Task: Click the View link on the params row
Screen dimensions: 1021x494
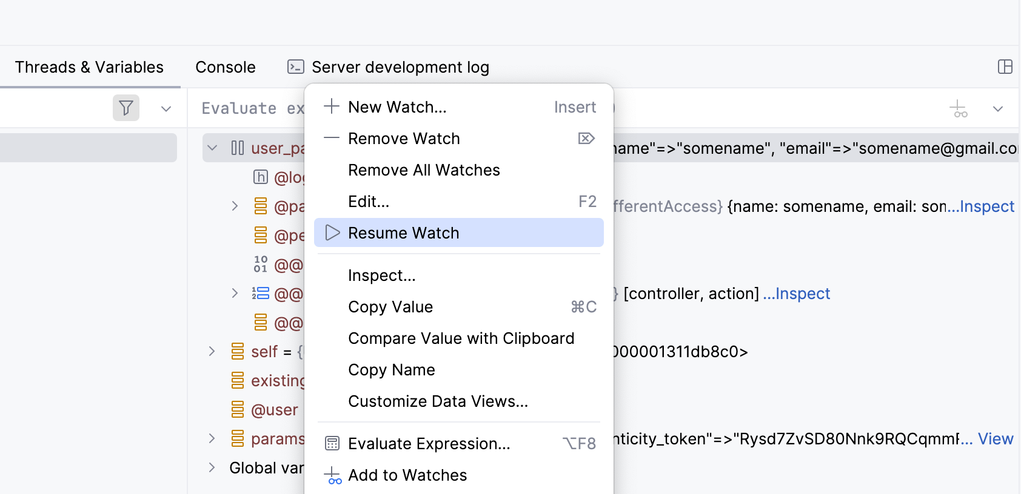Action: click(x=996, y=439)
